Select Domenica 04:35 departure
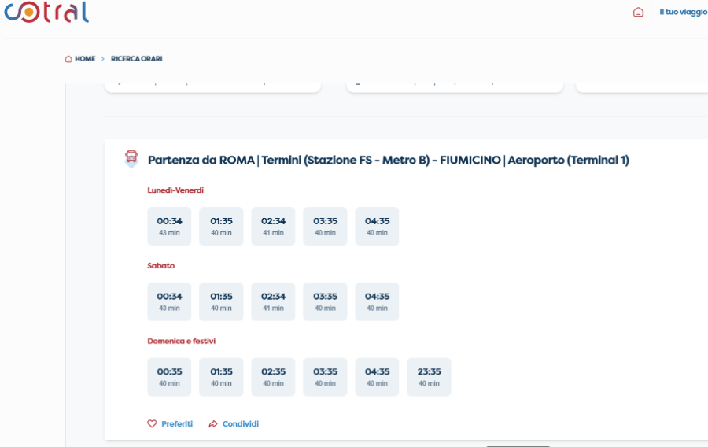Viewport: 708px width, 447px height. click(377, 377)
